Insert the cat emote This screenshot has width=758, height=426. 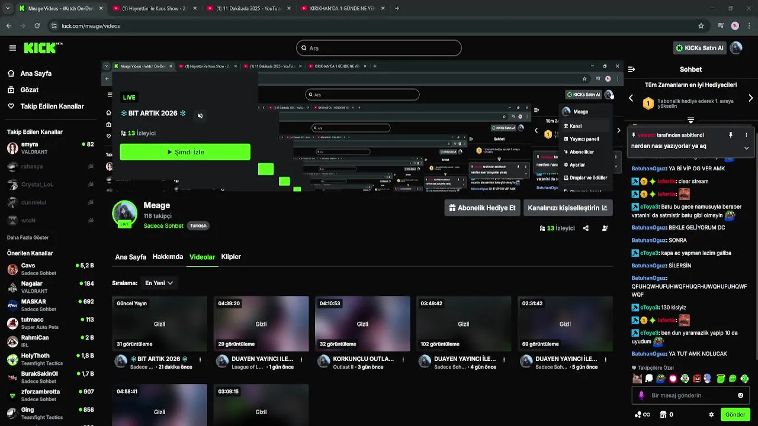point(637,379)
